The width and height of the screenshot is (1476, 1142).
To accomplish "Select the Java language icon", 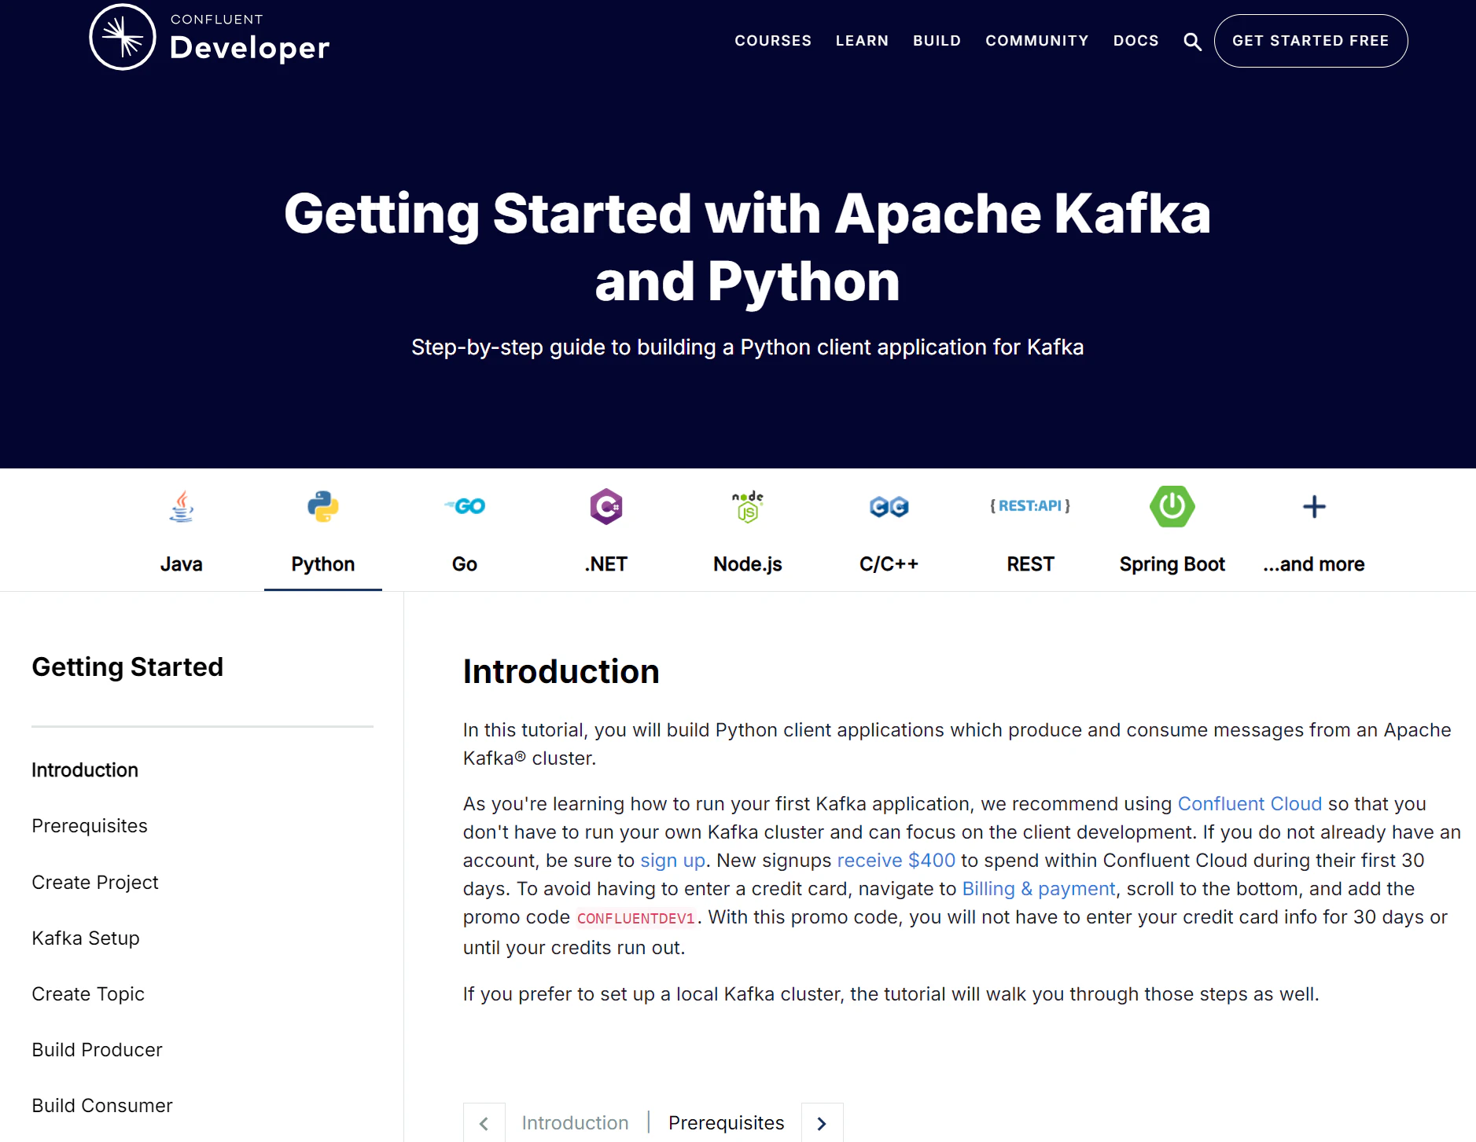I will 182,507.
